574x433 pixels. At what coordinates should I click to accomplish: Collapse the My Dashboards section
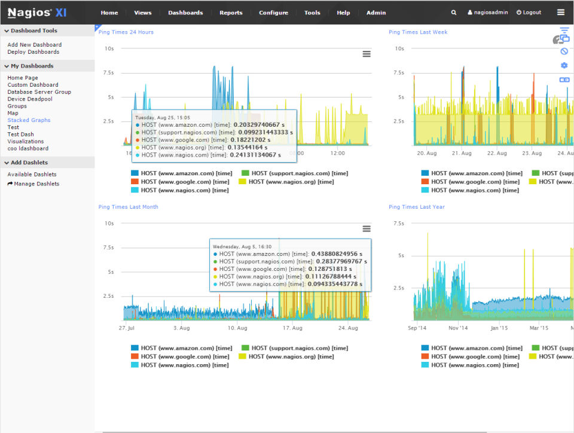31,66
